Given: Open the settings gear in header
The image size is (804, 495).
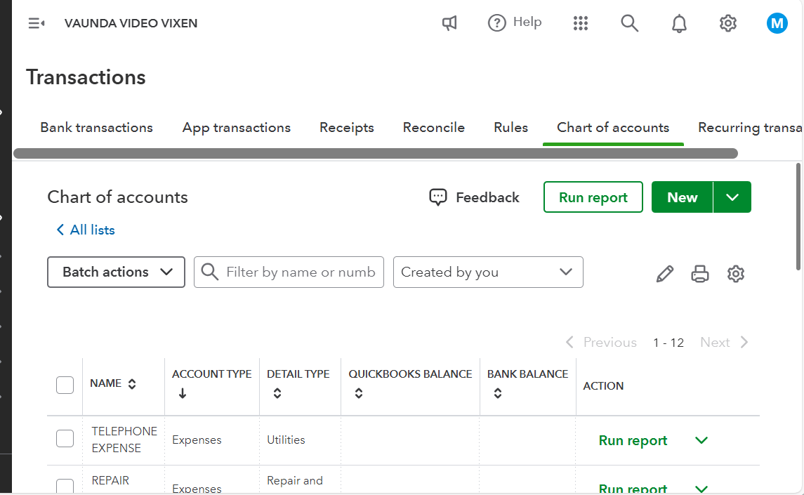Looking at the screenshot, I should tap(727, 23).
